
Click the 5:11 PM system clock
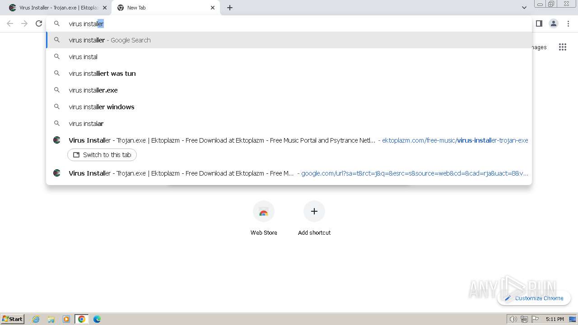pyautogui.click(x=555, y=319)
